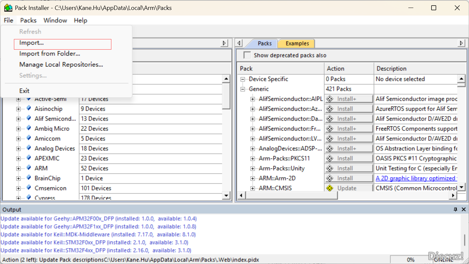Click the Geehy::APM32F00x_DFP update message
The width and height of the screenshot is (469, 264).
(98, 219)
